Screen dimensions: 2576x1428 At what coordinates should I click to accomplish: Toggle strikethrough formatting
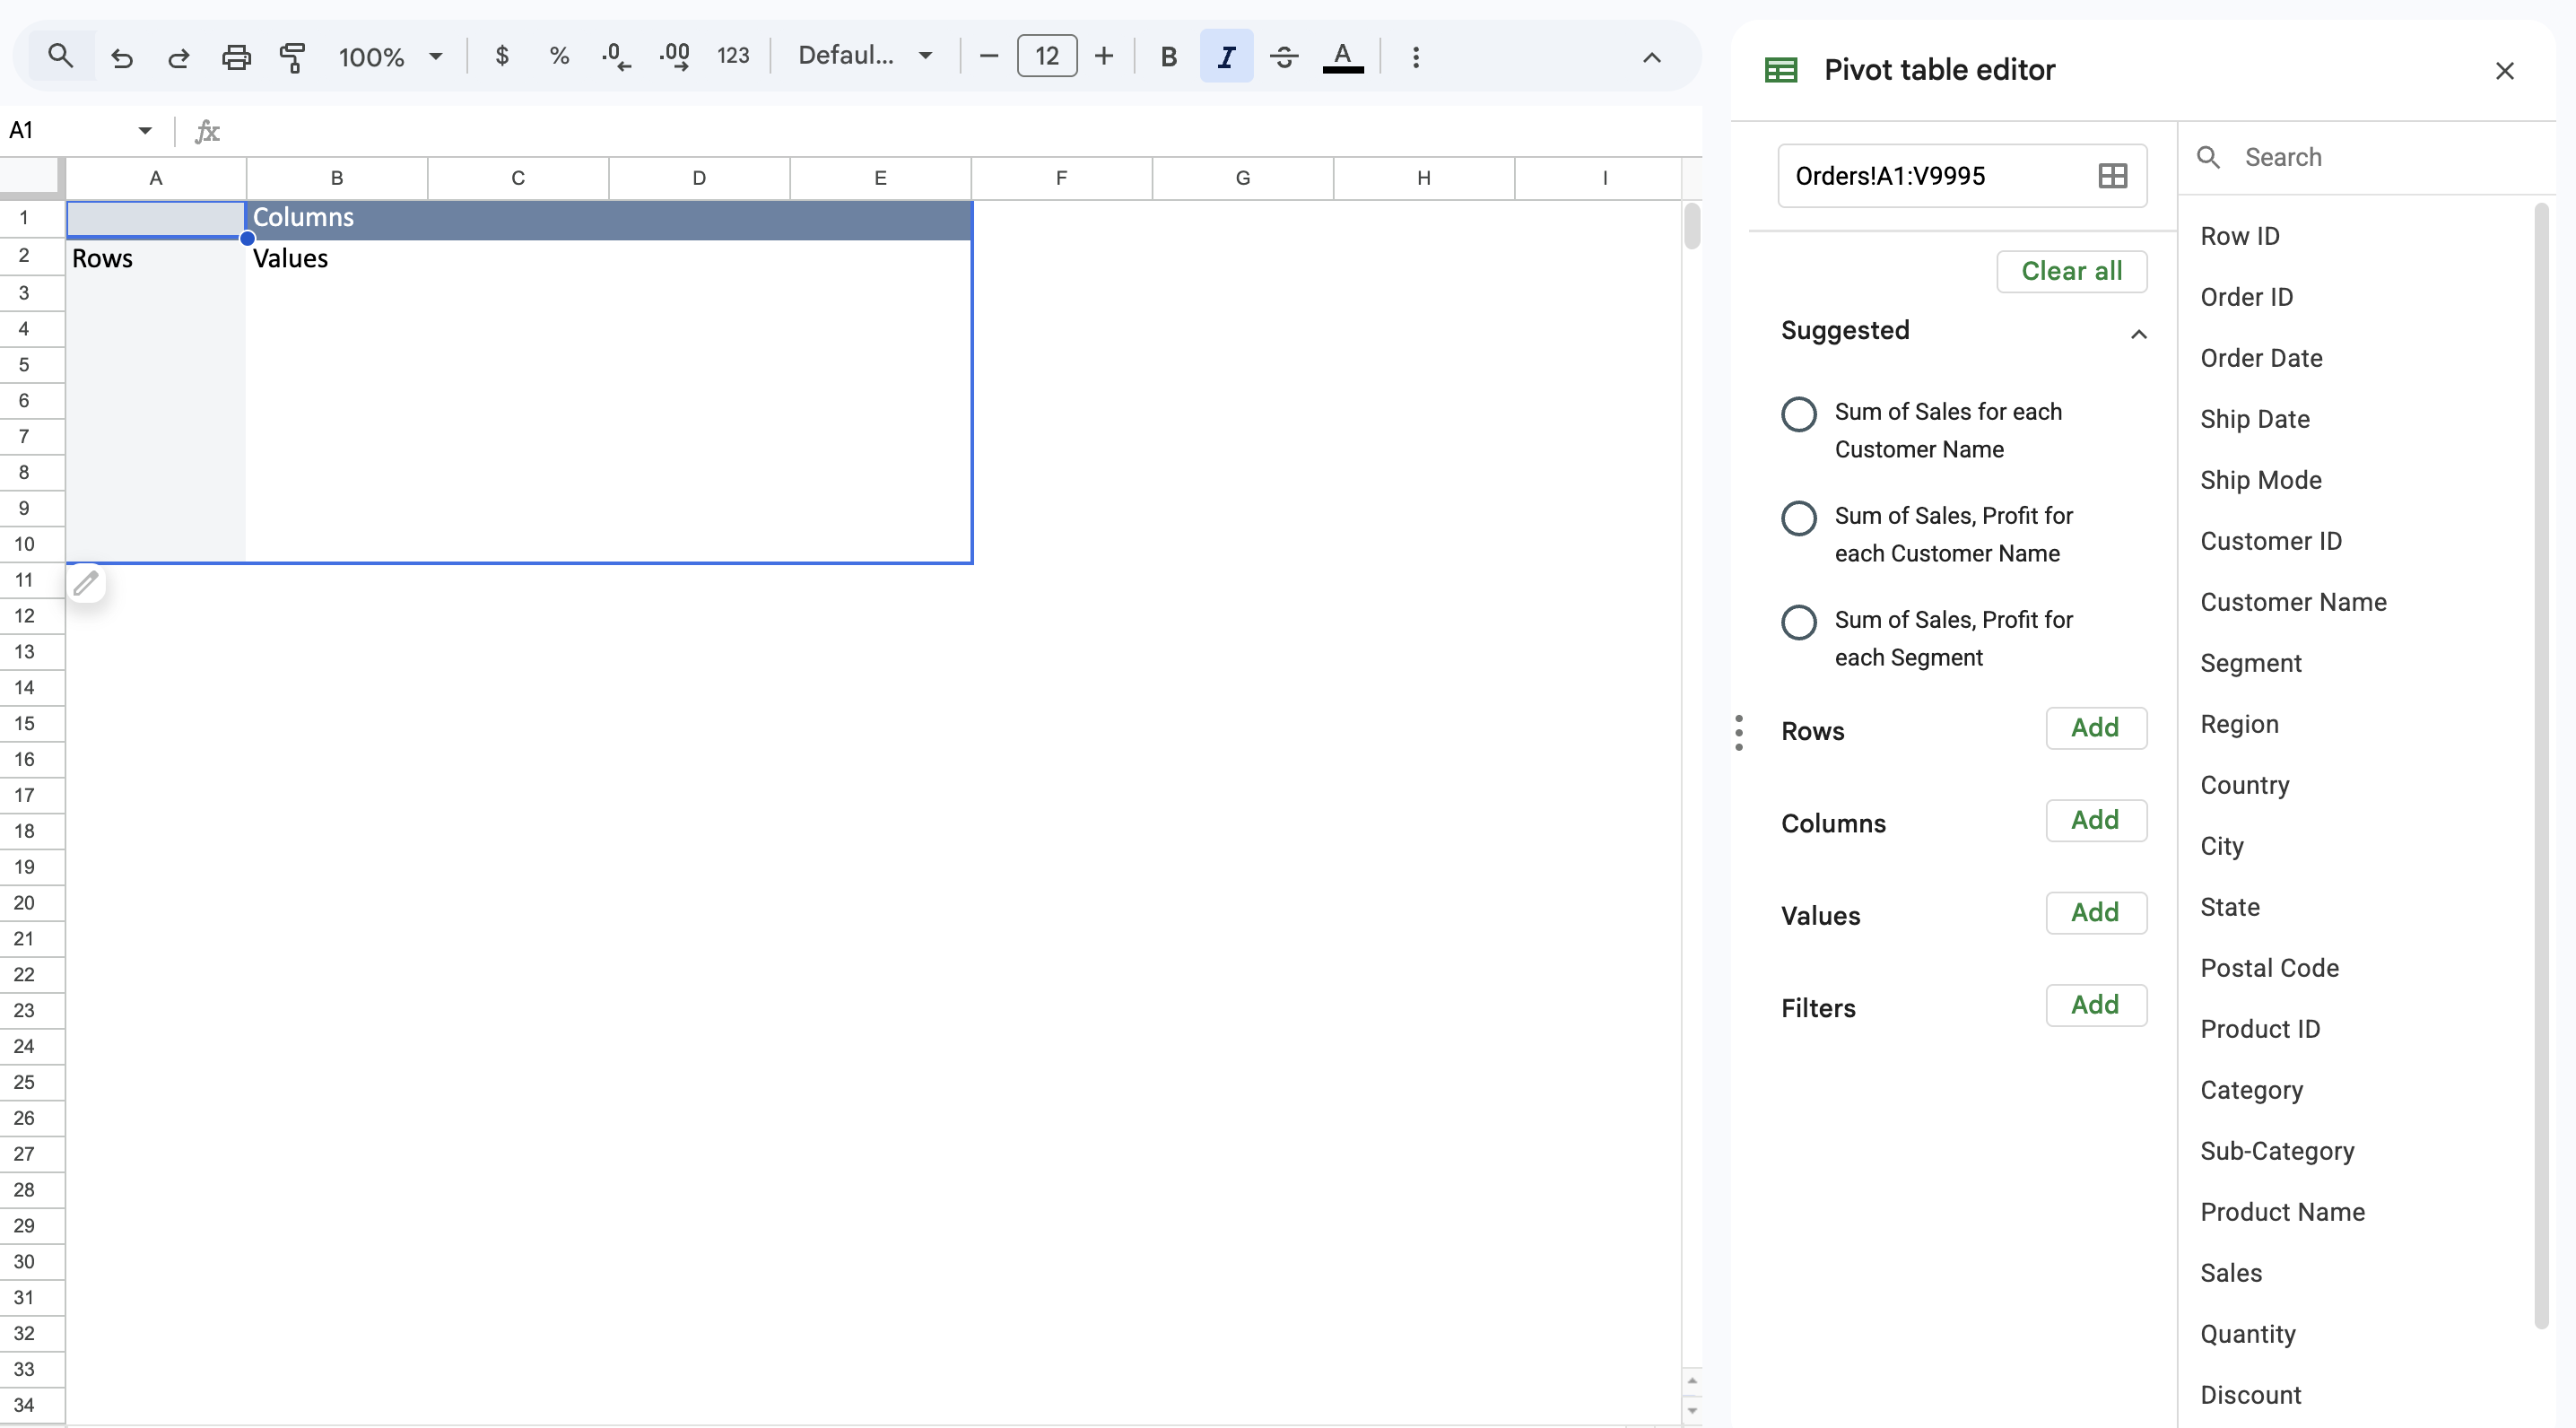(1284, 57)
